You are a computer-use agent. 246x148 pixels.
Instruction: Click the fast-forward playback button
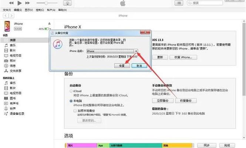click(27, 3)
